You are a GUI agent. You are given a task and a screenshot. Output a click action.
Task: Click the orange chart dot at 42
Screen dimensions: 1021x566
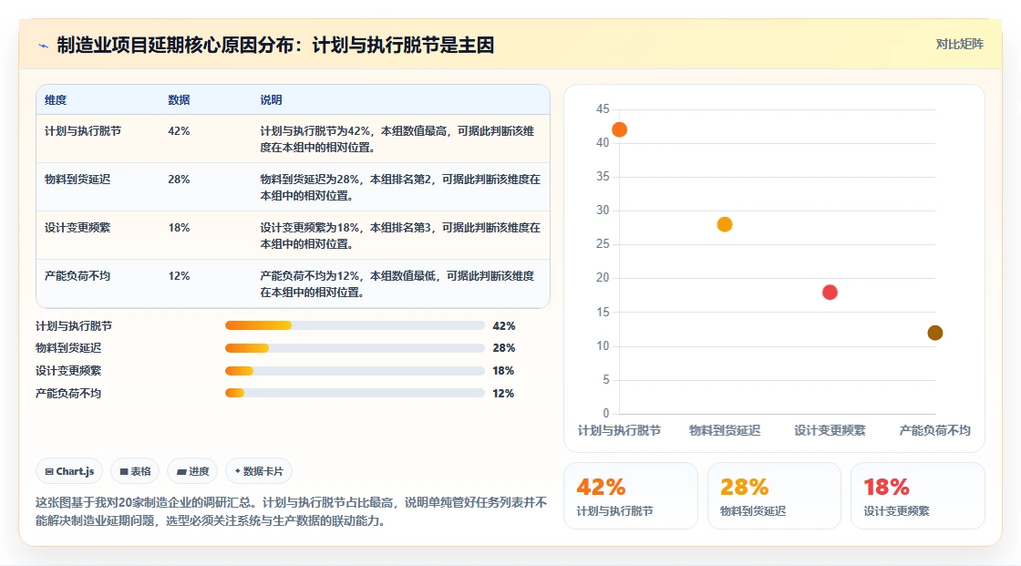619,129
